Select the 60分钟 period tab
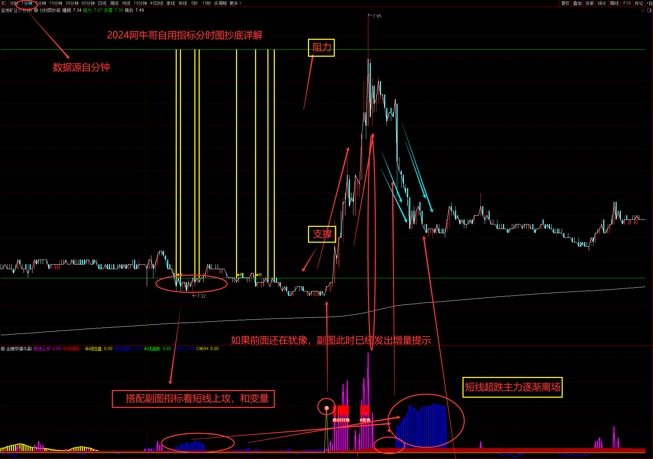Viewport: 653px width, 459px height. (88, 3)
